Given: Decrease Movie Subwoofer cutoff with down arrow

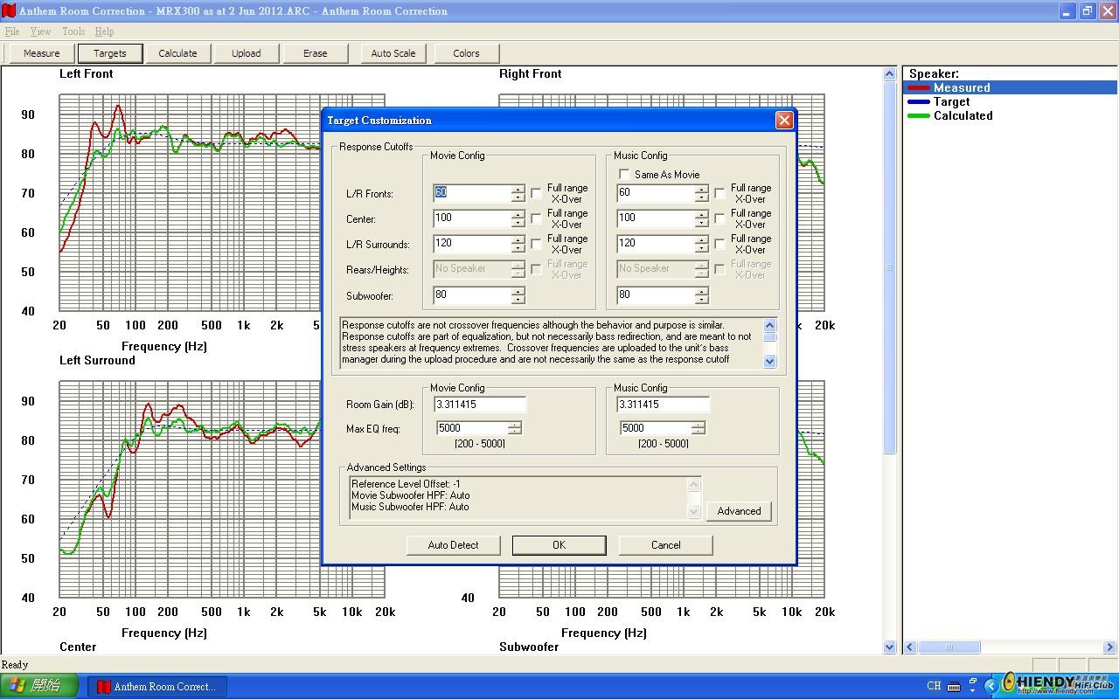Looking at the screenshot, I should tap(518, 300).
